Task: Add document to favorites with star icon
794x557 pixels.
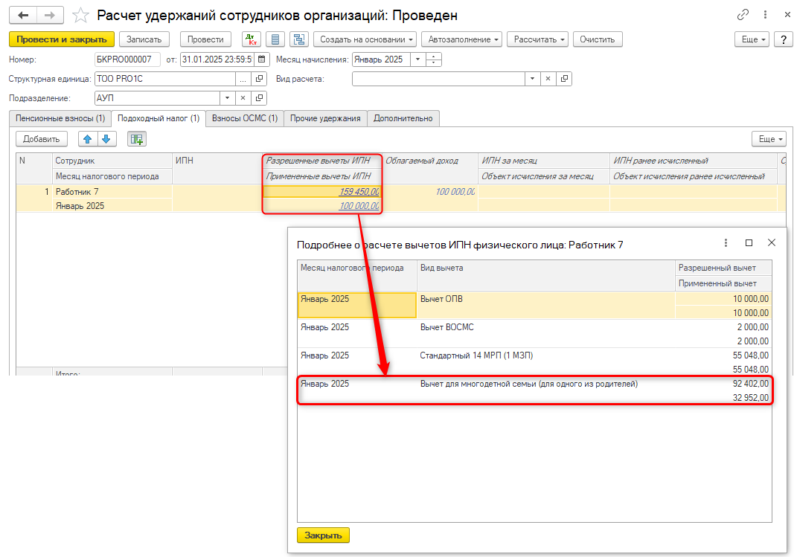Action: (x=80, y=15)
